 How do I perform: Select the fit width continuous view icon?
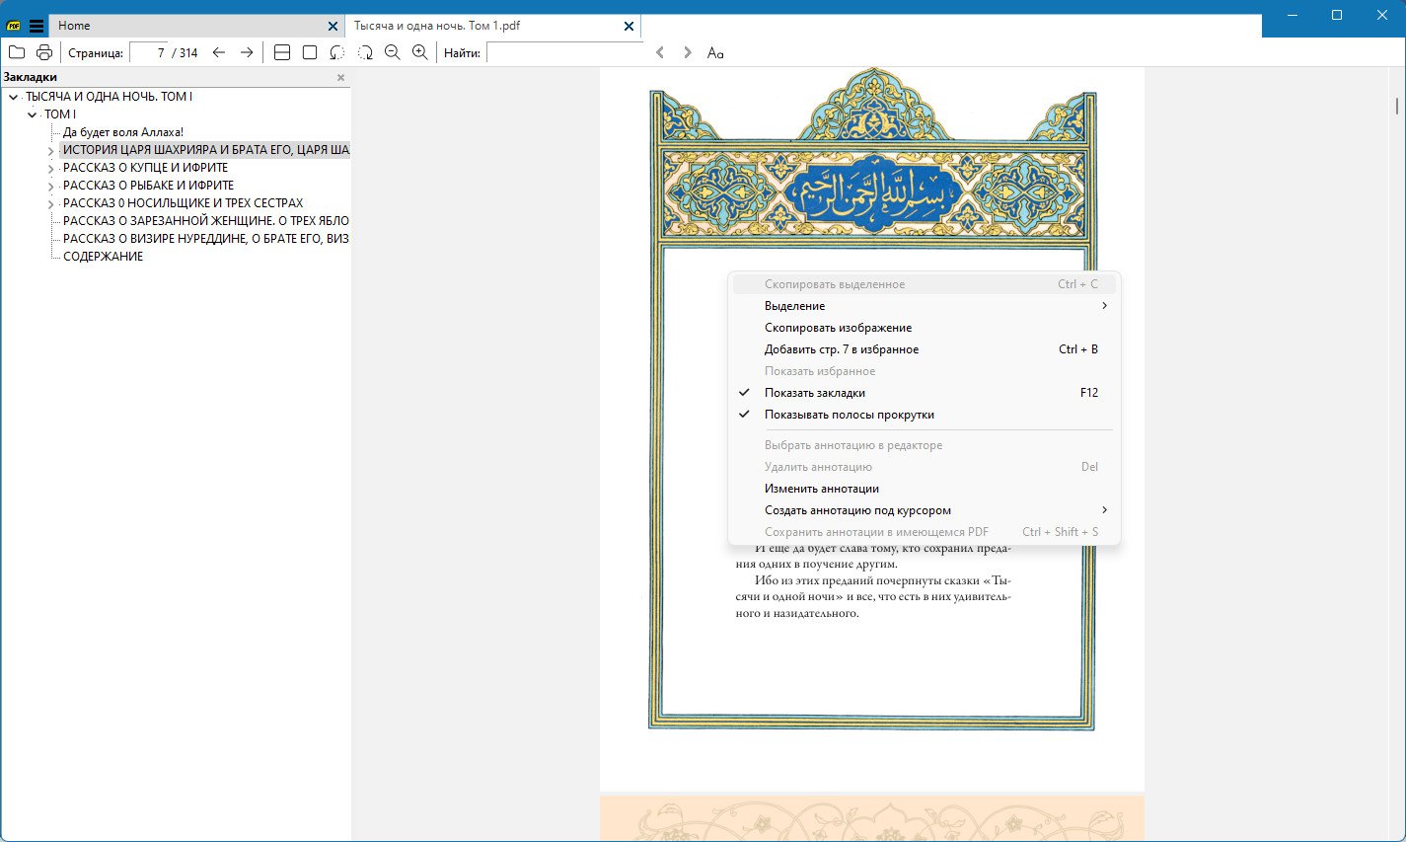coord(282,52)
